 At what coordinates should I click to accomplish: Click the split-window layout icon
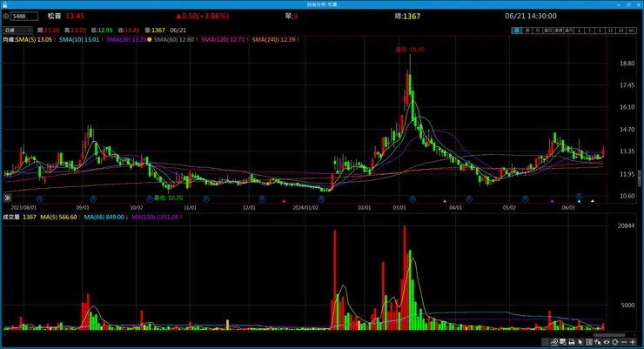pos(589,342)
